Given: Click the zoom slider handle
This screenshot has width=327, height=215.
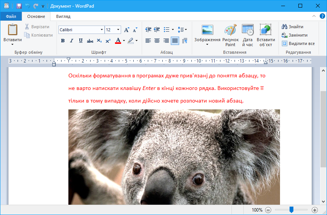Looking at the screenshot, I should 291,210.
